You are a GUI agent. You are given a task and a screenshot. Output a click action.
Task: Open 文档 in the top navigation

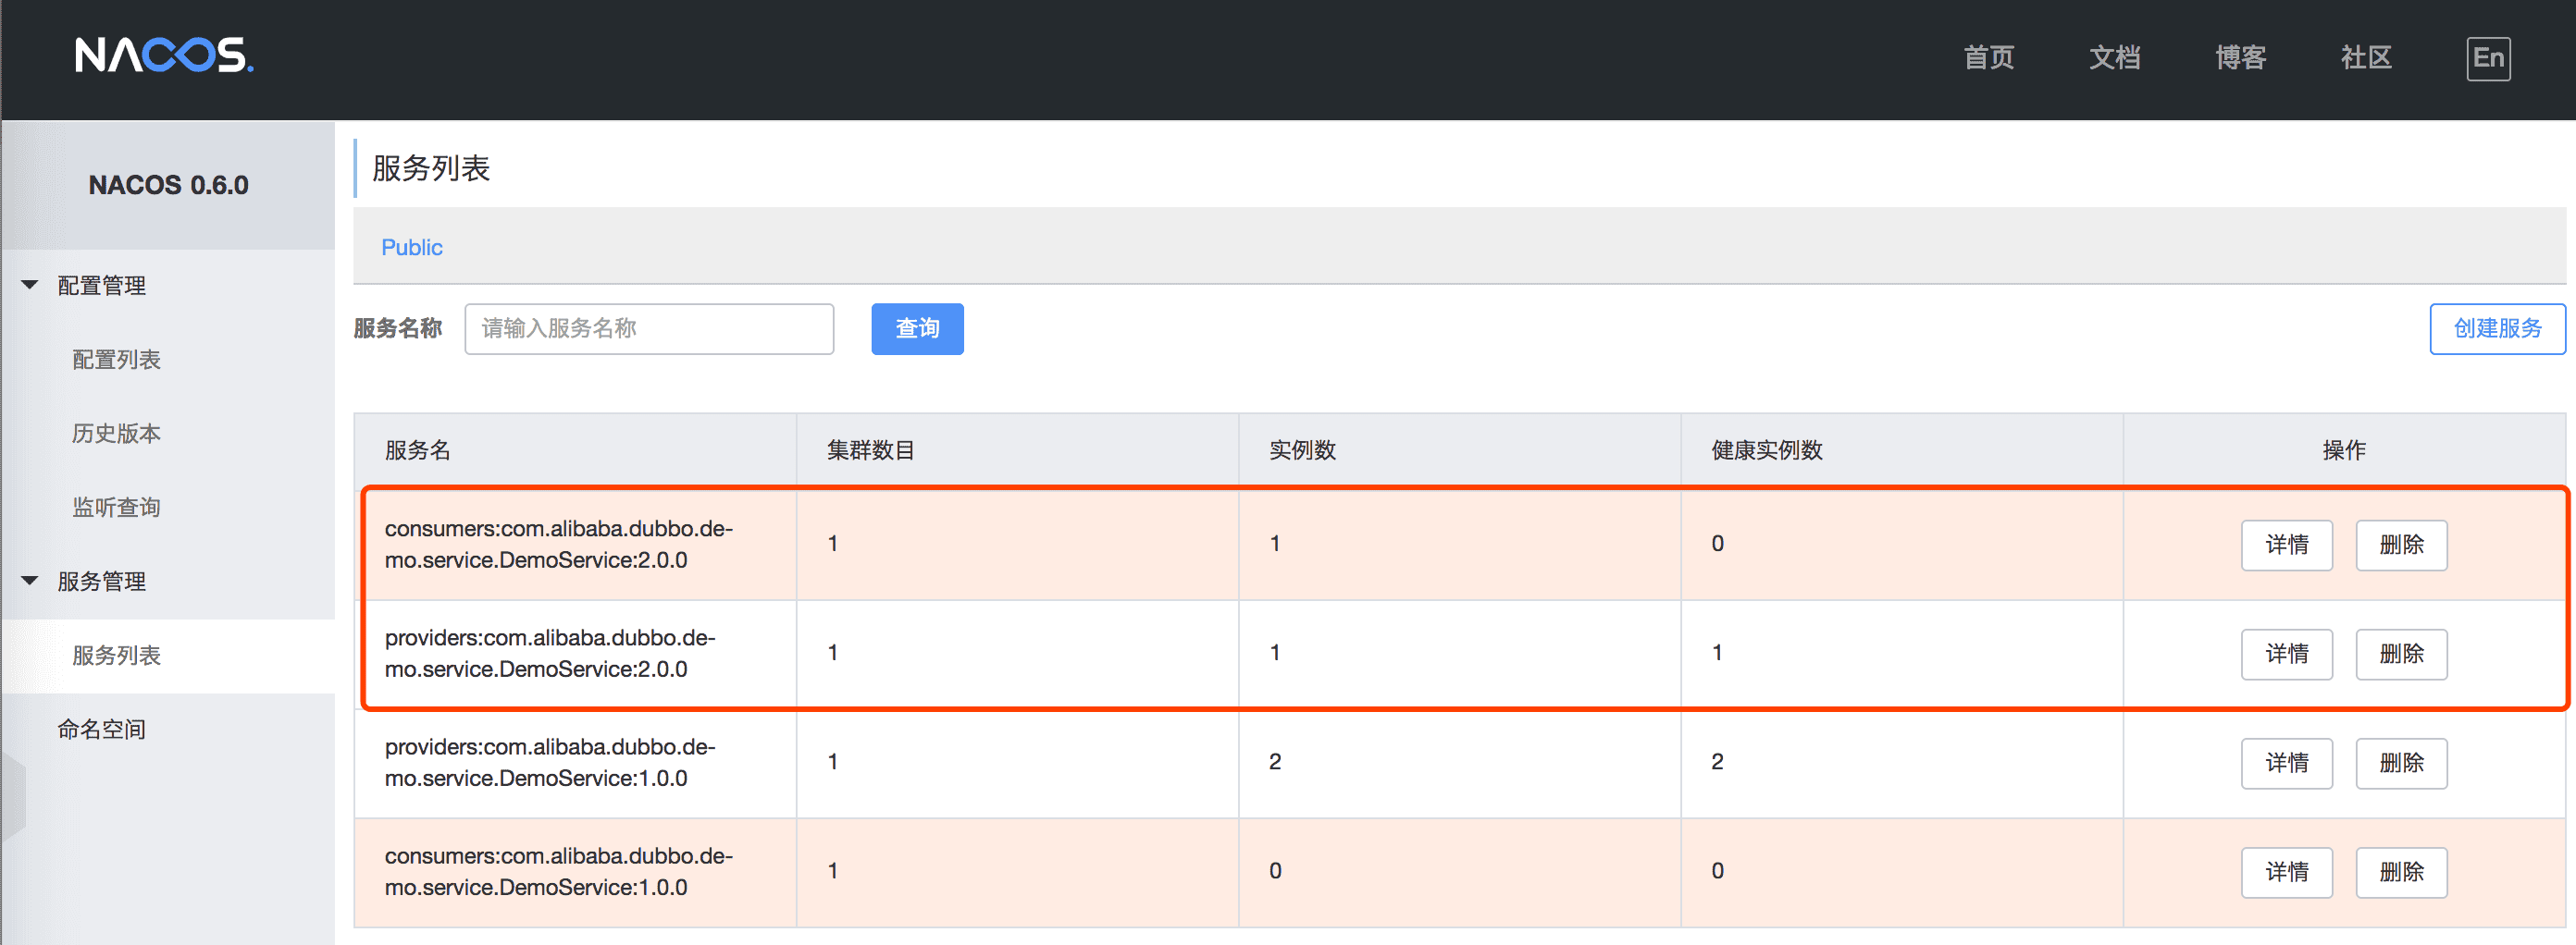coord(2114,58)
